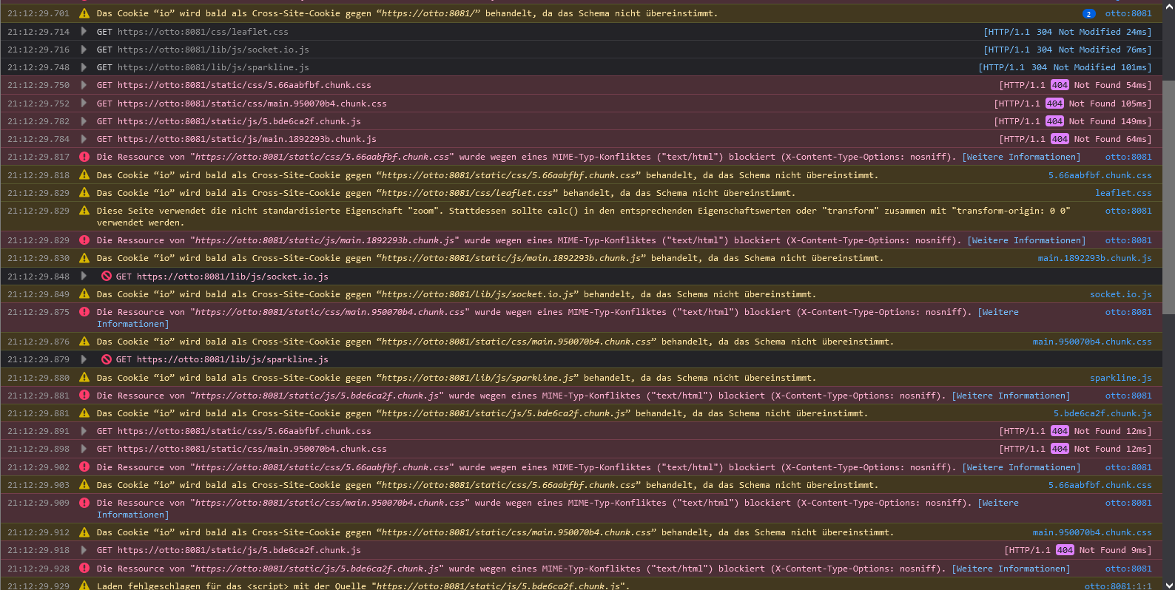
Task: Click warning icon at 21:12:29.701 cookie message
Action: [84, 13]
